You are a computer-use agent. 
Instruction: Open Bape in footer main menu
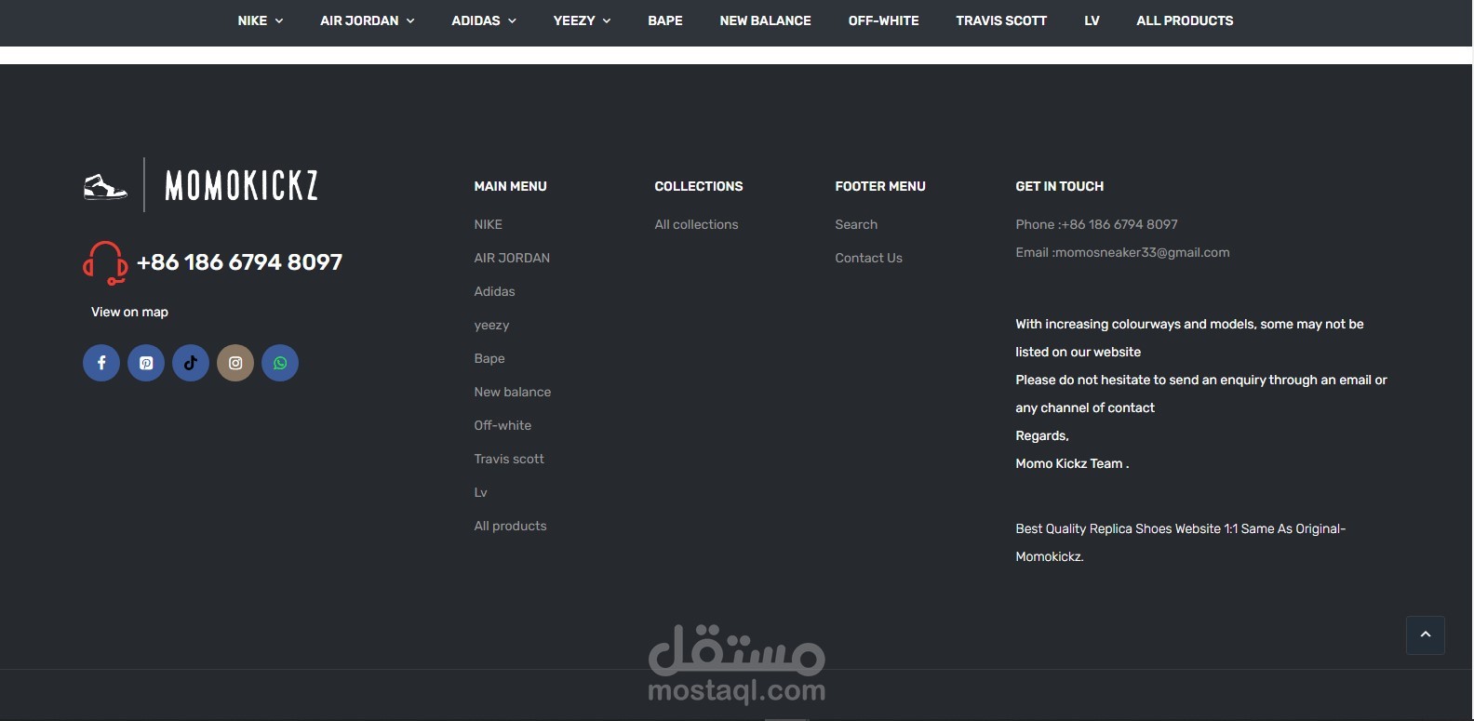(489, 358)
